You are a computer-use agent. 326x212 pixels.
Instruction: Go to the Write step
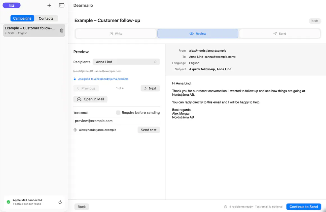click(x=116, y=34)
